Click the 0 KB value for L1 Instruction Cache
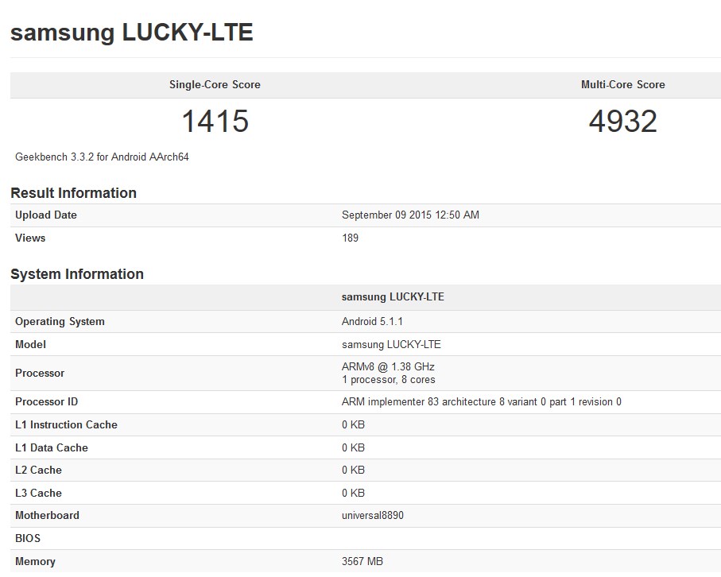This screenshot has width=721, height=577. [x=353, y=425]
